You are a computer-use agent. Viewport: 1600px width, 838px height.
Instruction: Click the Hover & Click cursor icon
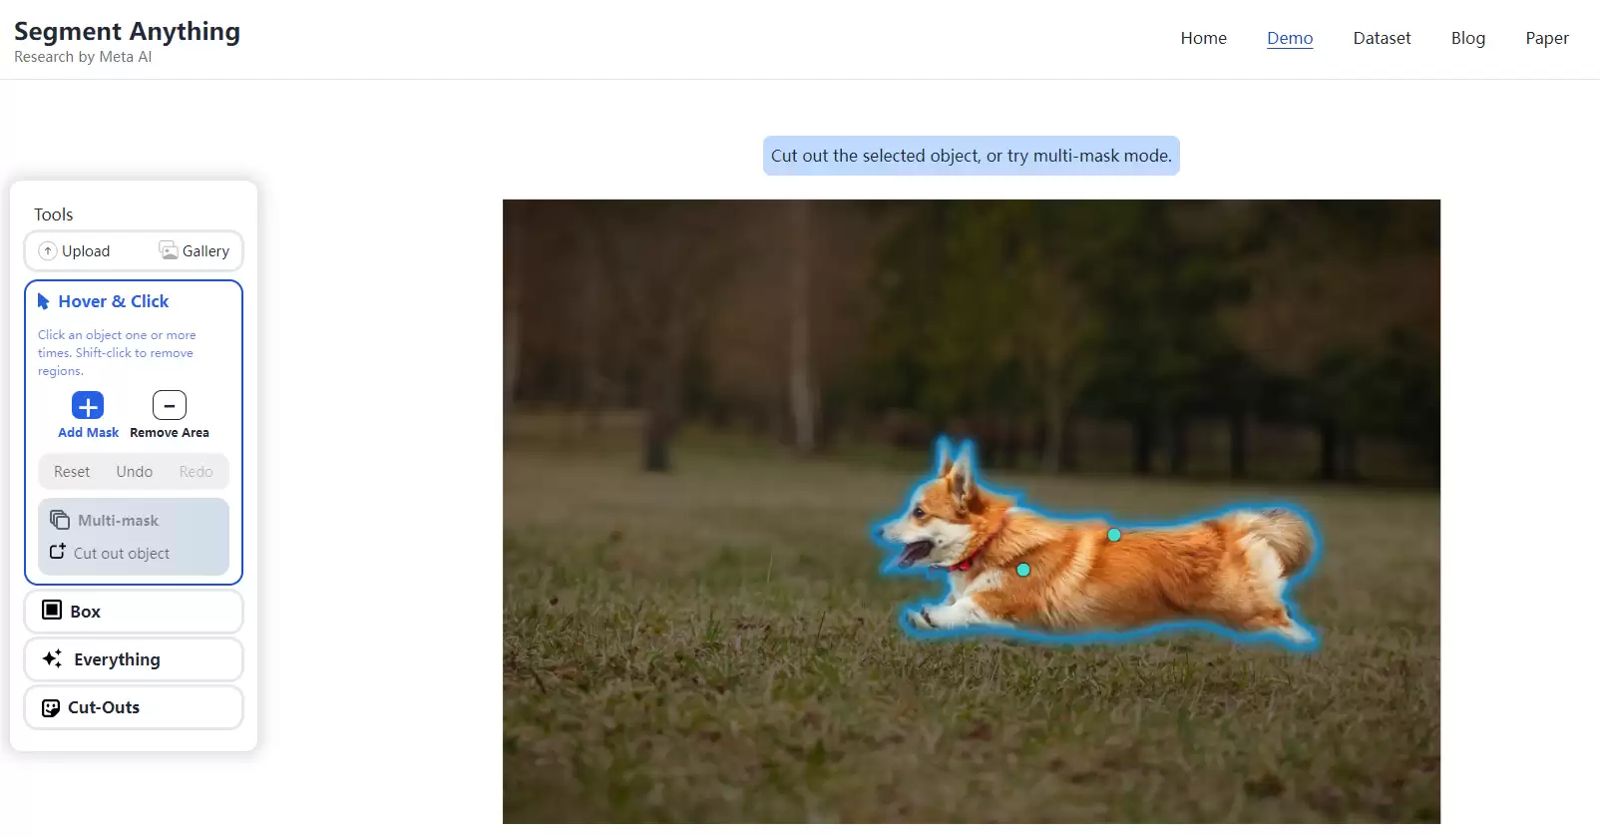[x=44, y=301]
